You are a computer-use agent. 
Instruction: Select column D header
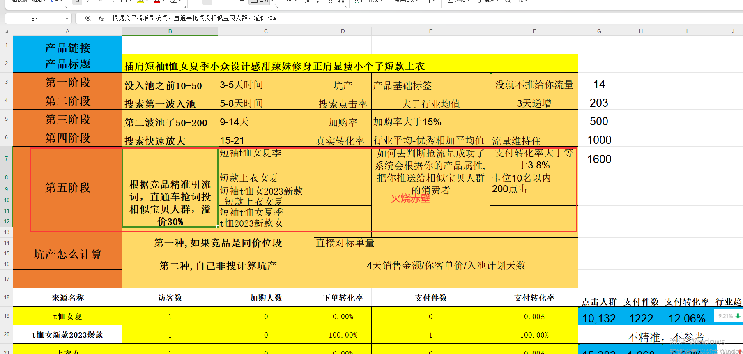343,31
